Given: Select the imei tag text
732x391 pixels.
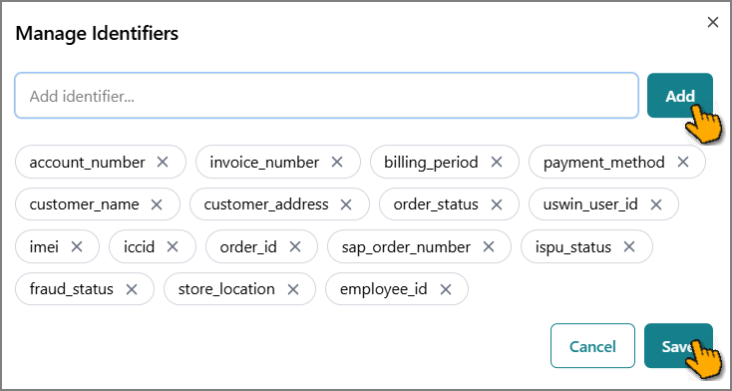Looking at the screenshot, I should [x=44, y=246].
